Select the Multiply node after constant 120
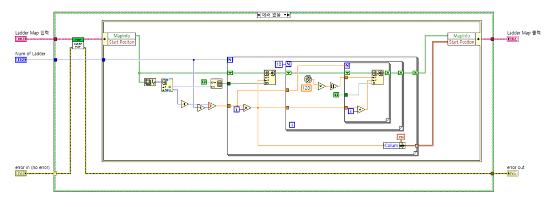The height and width of the screenshot is (207, 551). pos(322,86)
